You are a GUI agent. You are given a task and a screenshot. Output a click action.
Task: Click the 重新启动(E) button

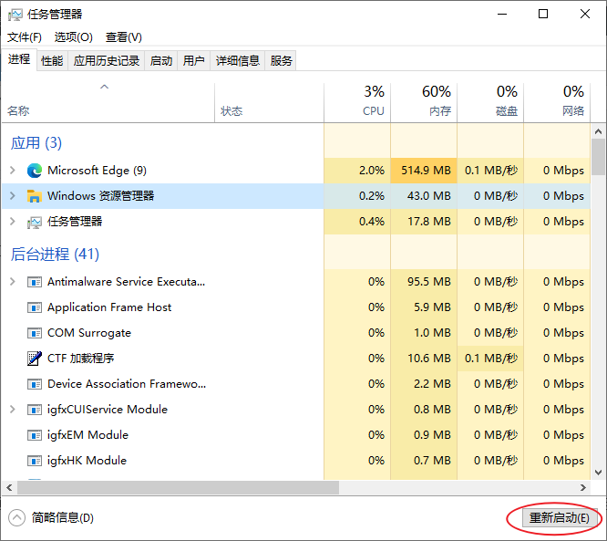pyautogui.click(x=559, y=518)
